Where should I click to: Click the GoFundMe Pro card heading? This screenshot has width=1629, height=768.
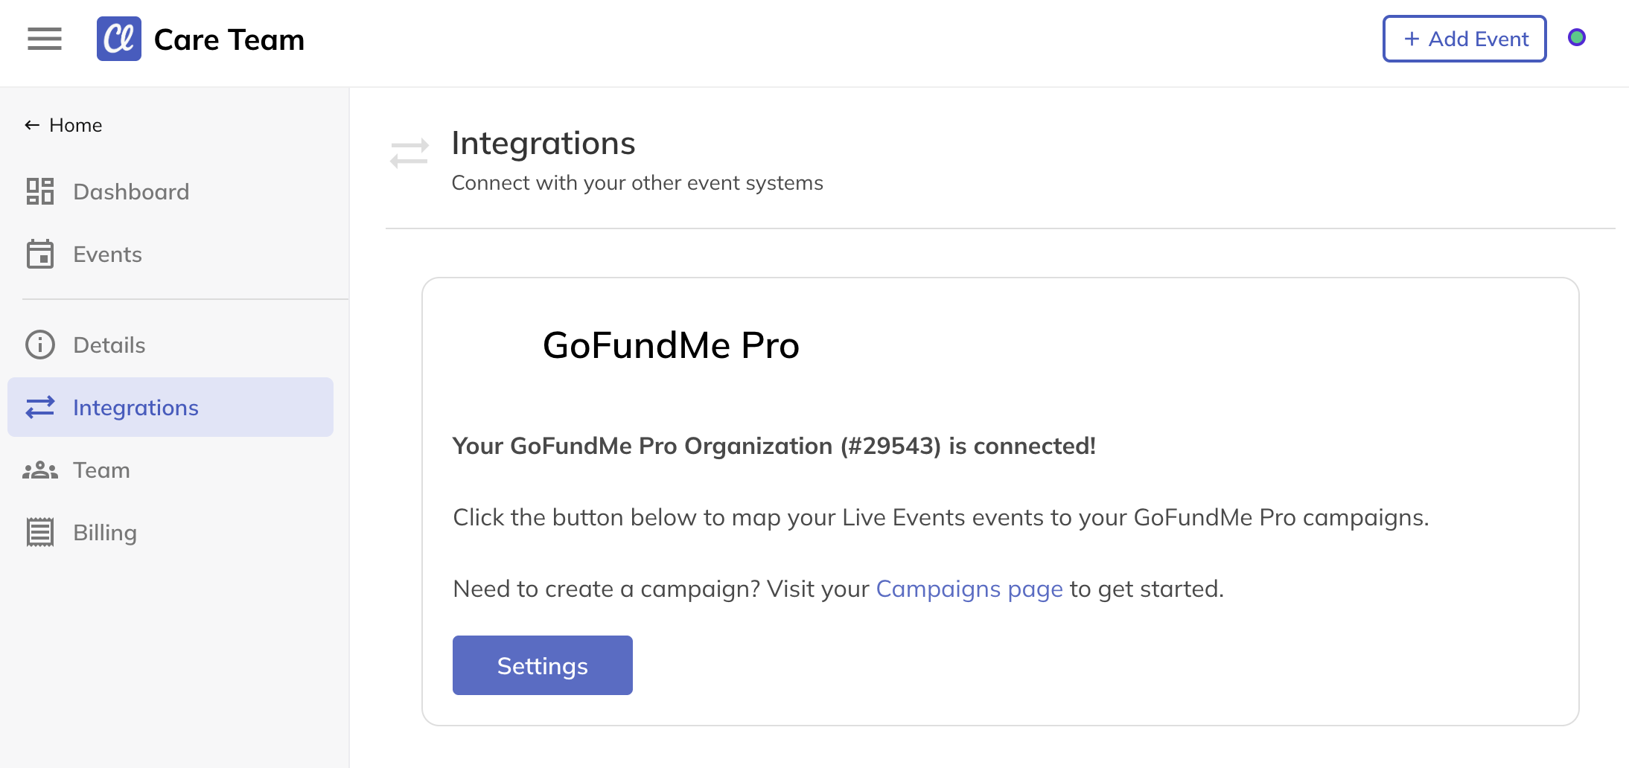[671, 345]
